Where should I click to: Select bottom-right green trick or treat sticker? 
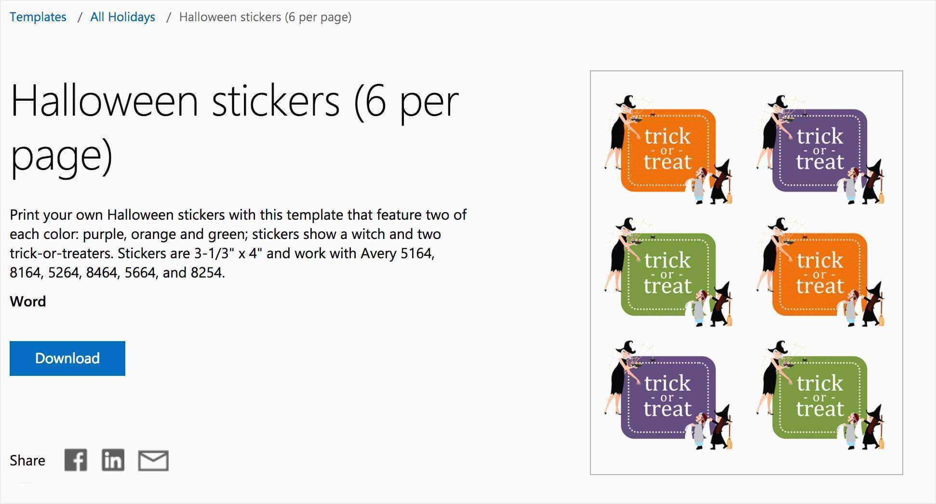click(820, 396)
